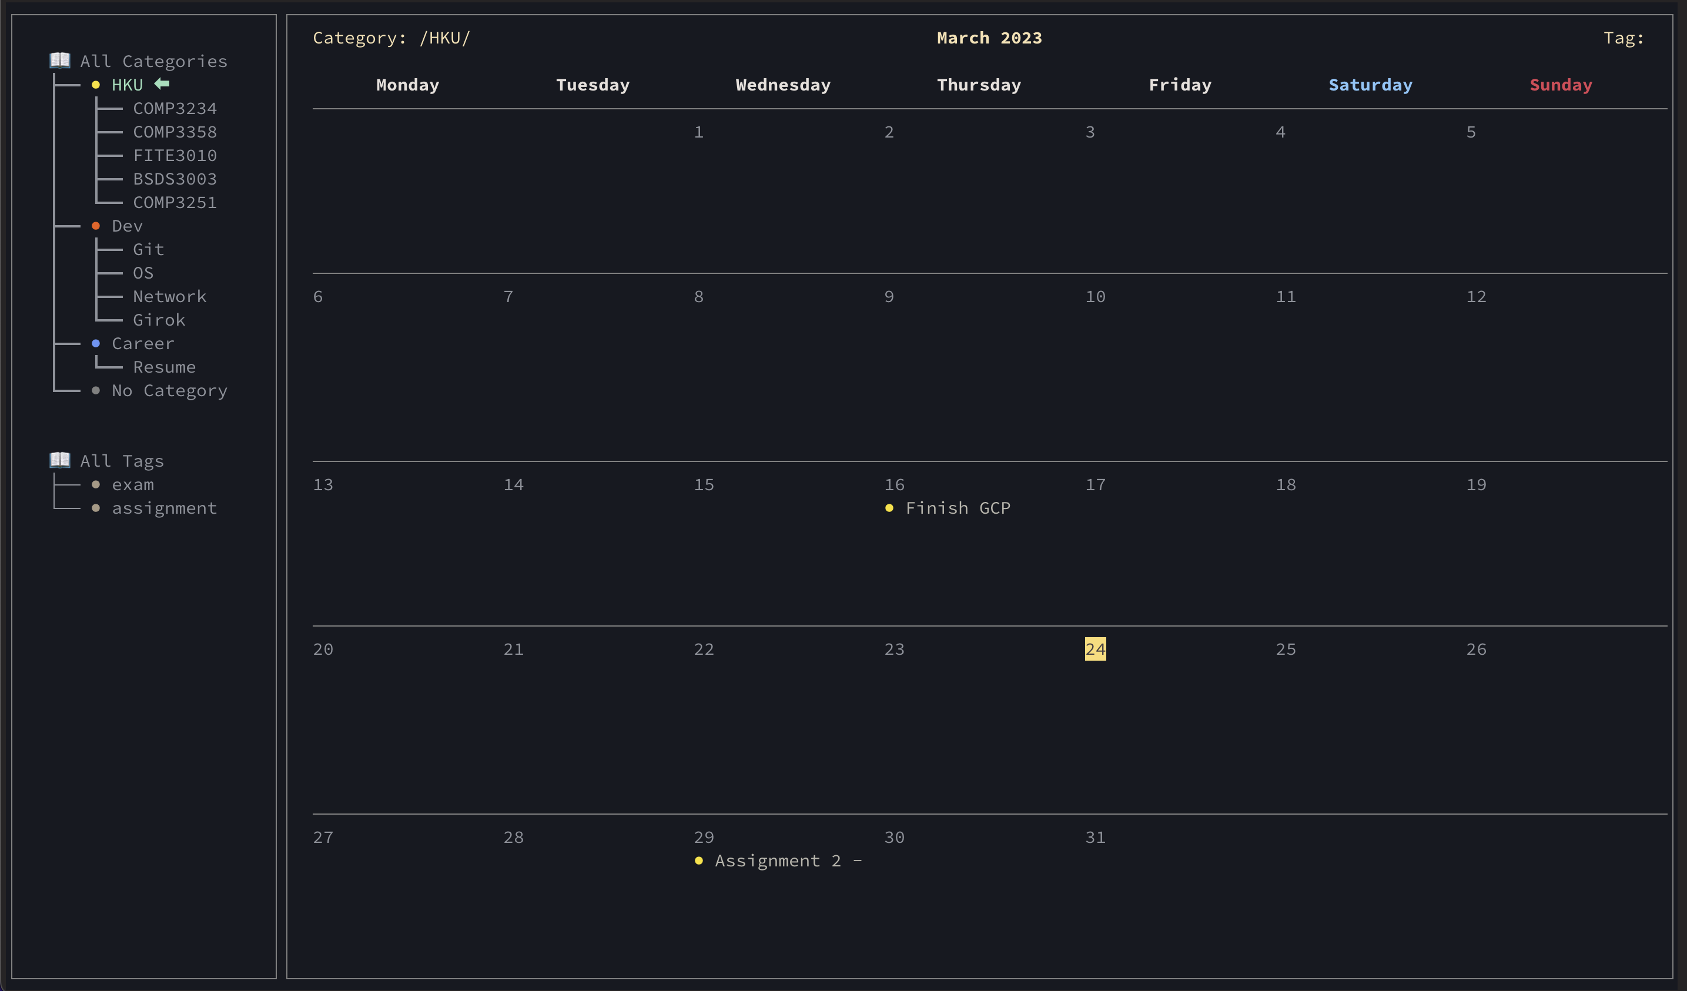Select the Resume subcategory
1687x991 pixels.
164,367
